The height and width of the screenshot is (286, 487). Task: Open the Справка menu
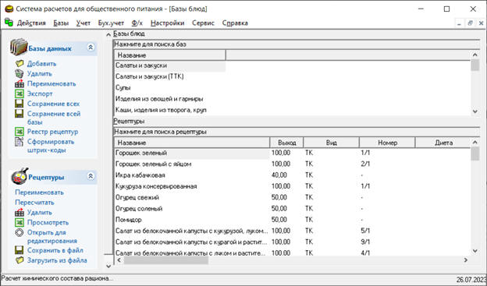click(x=235, y=23)
